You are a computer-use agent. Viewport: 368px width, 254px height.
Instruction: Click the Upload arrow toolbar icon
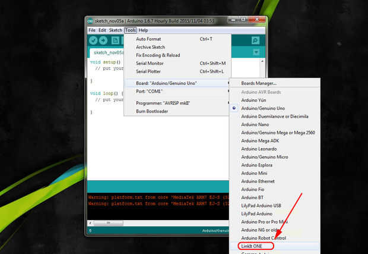(x=103, y=40)
